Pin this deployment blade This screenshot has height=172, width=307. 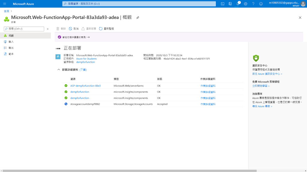[138, 18]
